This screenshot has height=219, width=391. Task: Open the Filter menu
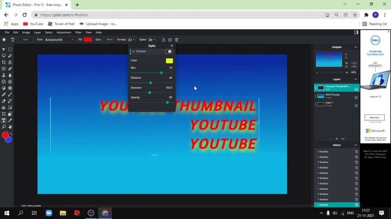(78, 32)
